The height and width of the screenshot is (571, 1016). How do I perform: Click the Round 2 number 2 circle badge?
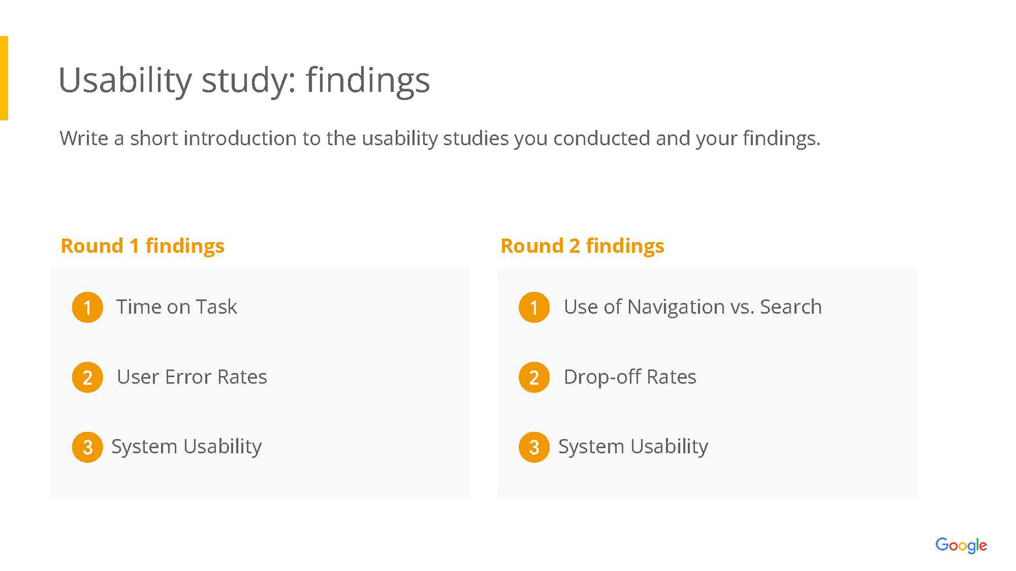pos(534,377)
